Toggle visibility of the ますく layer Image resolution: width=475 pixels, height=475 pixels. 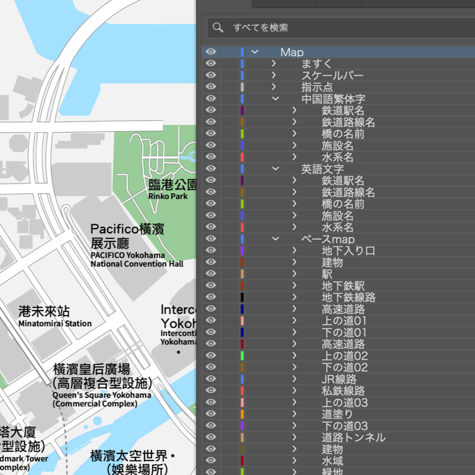click(x=211, y=64)
